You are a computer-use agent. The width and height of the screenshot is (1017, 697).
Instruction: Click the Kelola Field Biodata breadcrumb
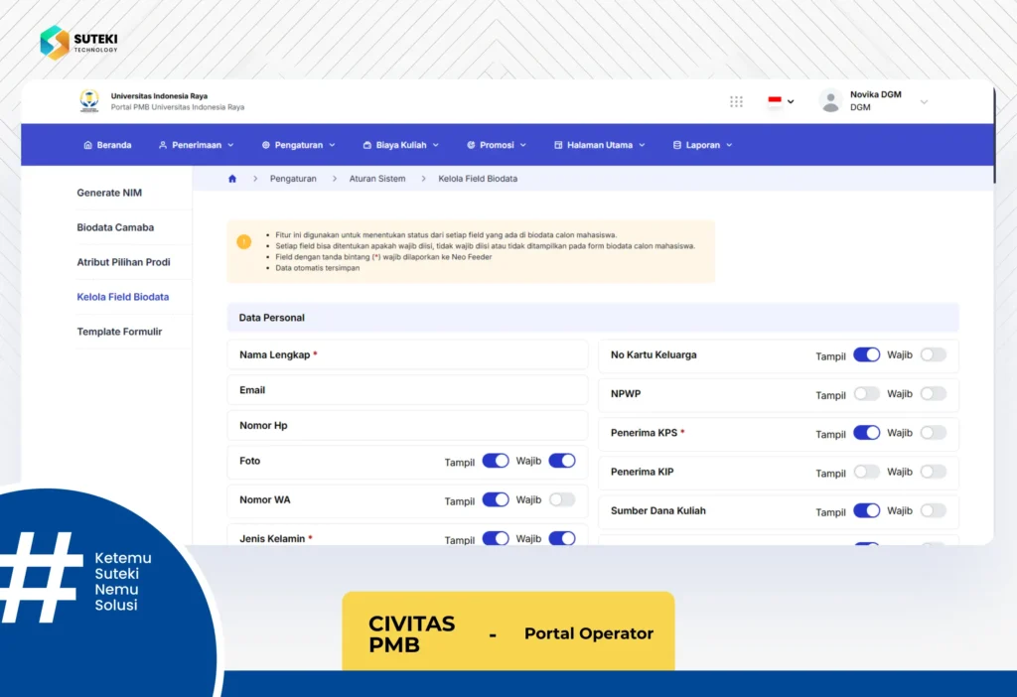[x=478, y=179]
